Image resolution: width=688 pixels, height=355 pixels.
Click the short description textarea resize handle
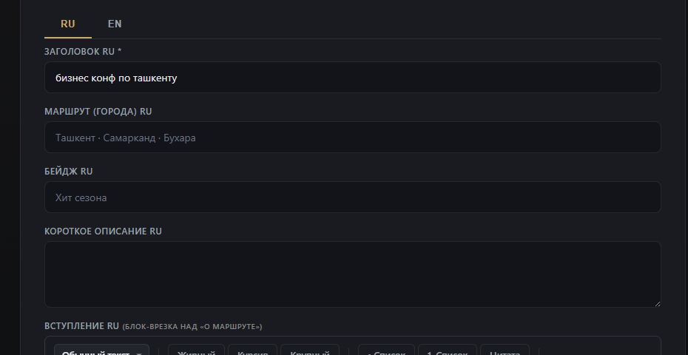(657, 304)
